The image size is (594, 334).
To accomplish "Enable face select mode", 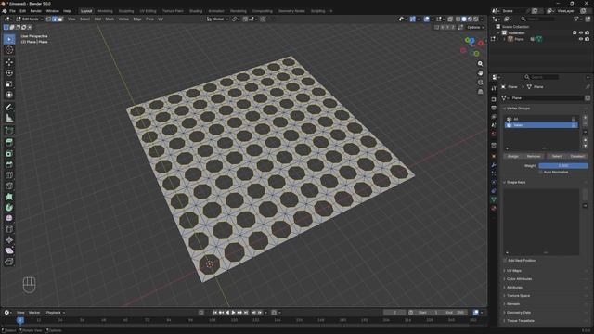I will tap(60, 19).
